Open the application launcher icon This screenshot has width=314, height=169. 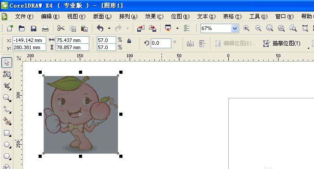168,28
